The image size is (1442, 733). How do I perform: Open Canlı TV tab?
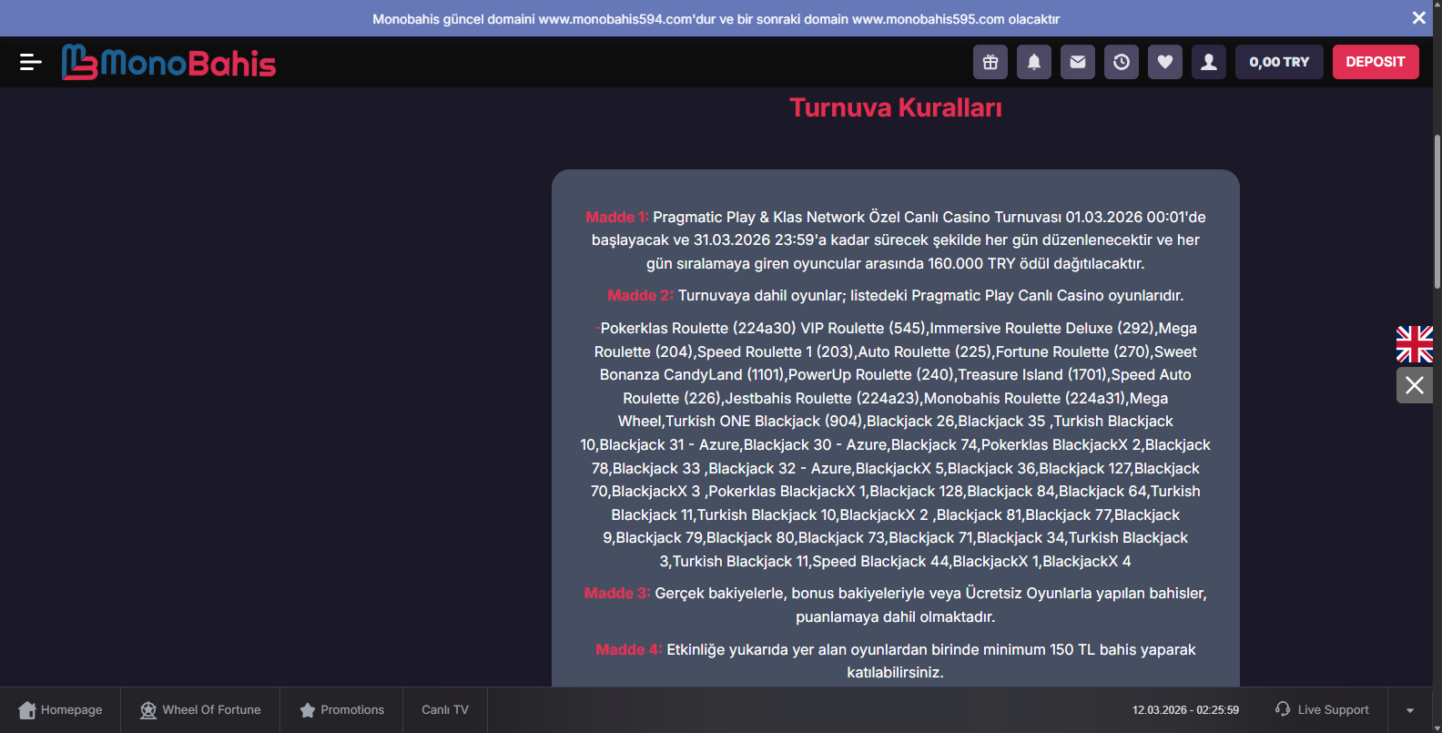click(x=445, y=710)
